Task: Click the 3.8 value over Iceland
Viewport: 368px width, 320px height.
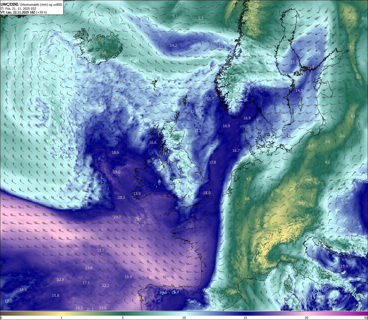Action: coord(101,40)
